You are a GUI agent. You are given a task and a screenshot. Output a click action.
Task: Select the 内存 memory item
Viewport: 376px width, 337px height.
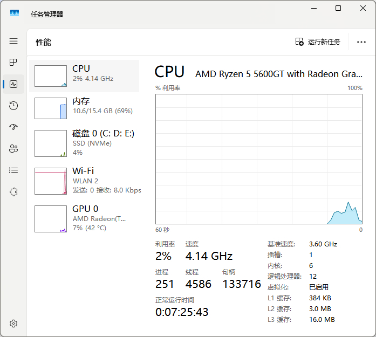(84, 108)
